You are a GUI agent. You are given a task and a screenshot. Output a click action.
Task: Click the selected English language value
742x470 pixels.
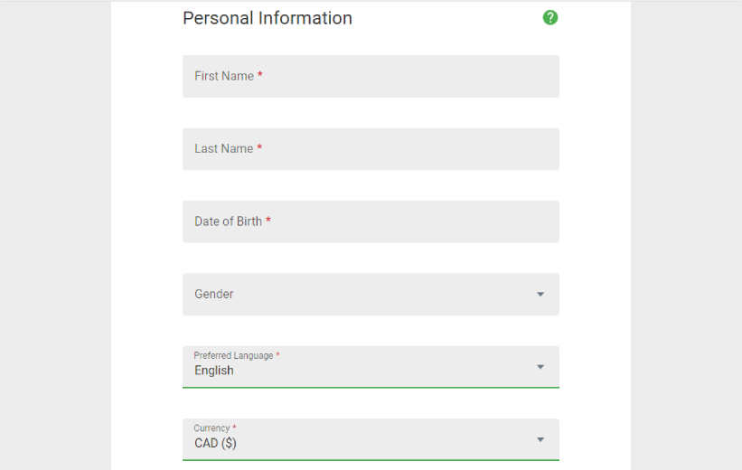pyautogui.click(x=214, y=371)
